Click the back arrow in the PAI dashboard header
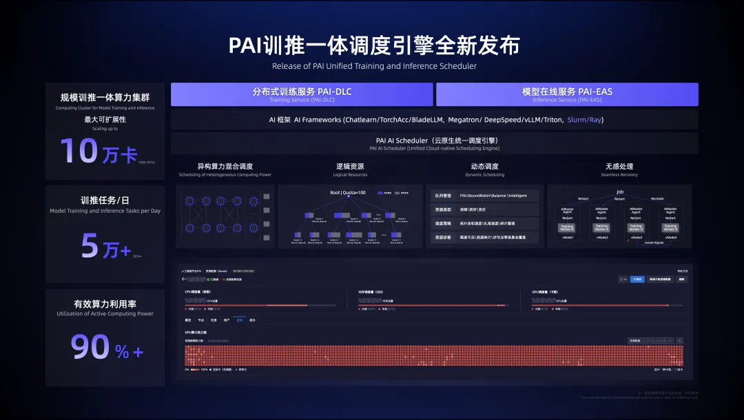Screen dimensions: 744x420 click(x=184, y=279)
